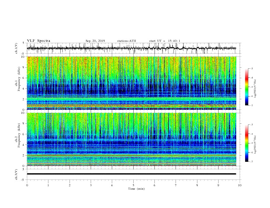Screen dimensions: 270x208
Task: Click the ch.1 spectrogram color bar
Action: click(247, 87)
